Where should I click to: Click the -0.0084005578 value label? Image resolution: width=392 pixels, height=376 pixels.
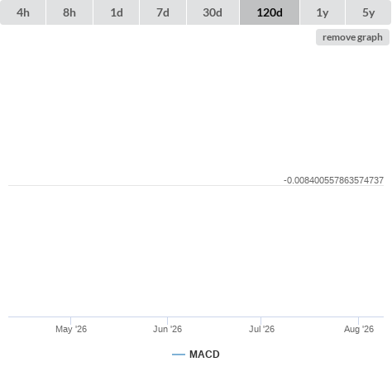click(333, 180)
